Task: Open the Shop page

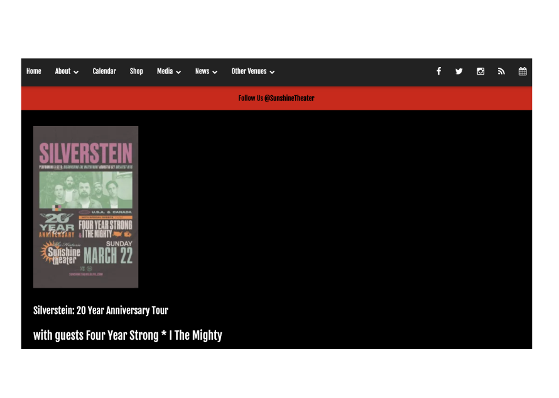Action: click(136, 71)
